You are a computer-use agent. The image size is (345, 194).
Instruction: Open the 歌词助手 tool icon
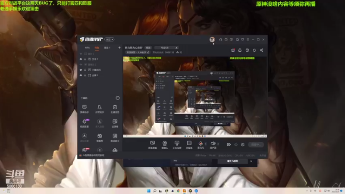click(115, 138)
